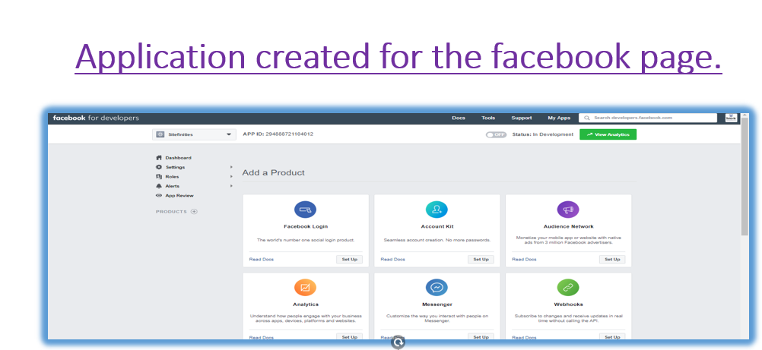The width and height of the screenshot is (762, 350).
Task: Click the Webhooks green link icon
Action: click(x=567, y=288)
